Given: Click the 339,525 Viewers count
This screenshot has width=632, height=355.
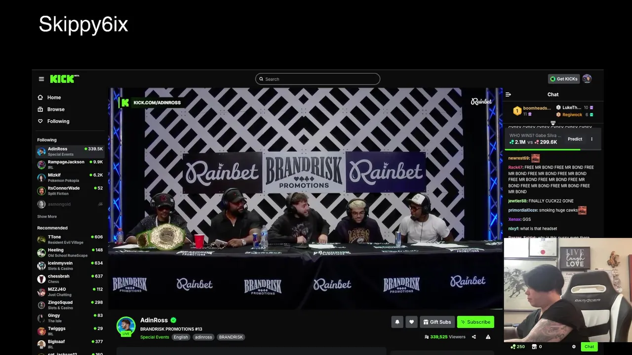Looking at the screenshot, I should pos(445,337).
